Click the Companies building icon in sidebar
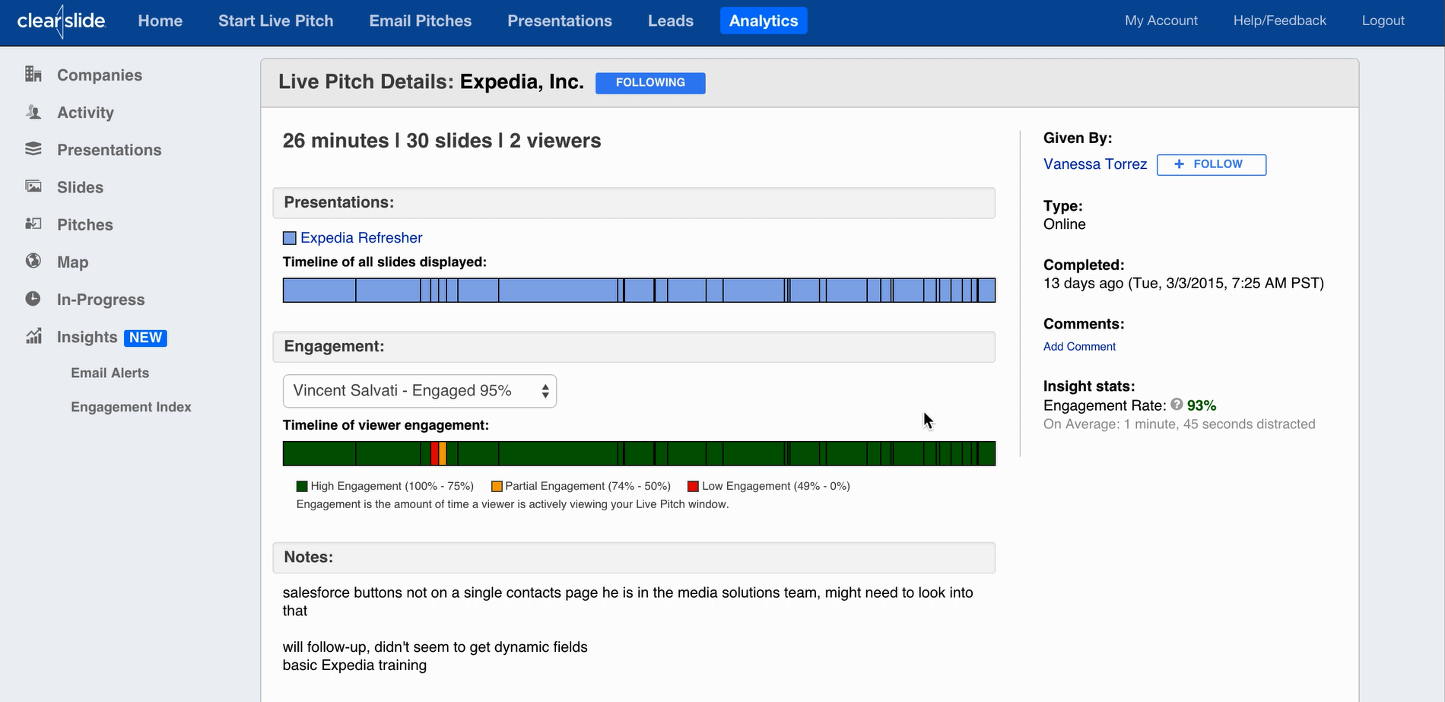Viewport: 1445px width, 702px height. [33, 74]
